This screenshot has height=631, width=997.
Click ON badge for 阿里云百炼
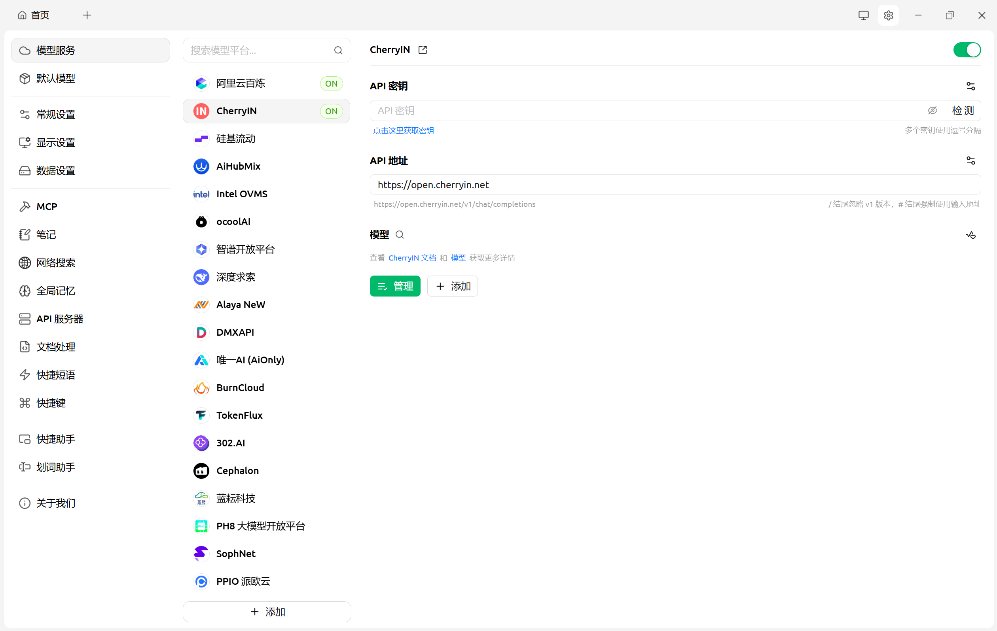point(331,83)
